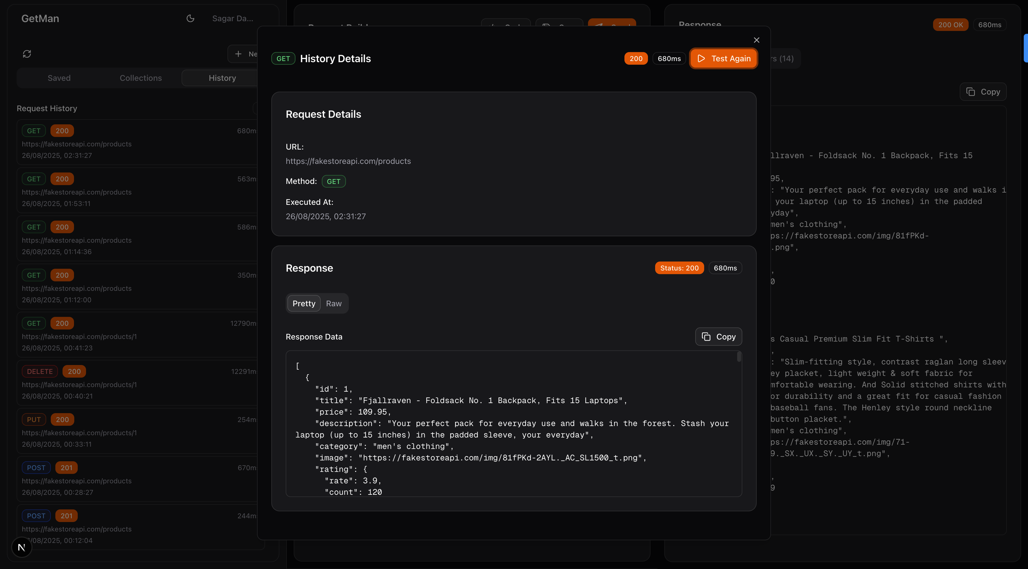
Task: Select the History tab
Action: (x=222, y=78)
